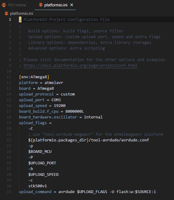This screenshot has height=200, width=174.
Task: Click the '-c' flag on line 29
Action: coord(31,180)
